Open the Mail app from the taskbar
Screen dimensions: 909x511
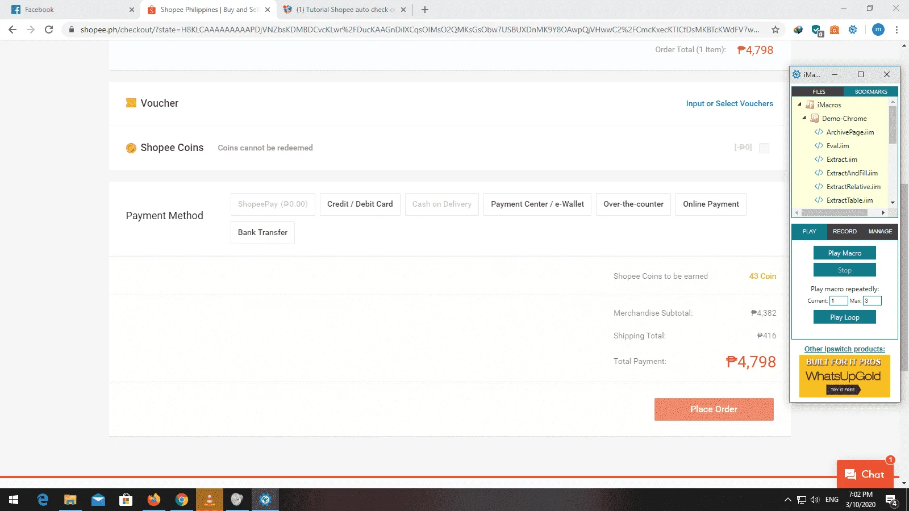[98, 500]
